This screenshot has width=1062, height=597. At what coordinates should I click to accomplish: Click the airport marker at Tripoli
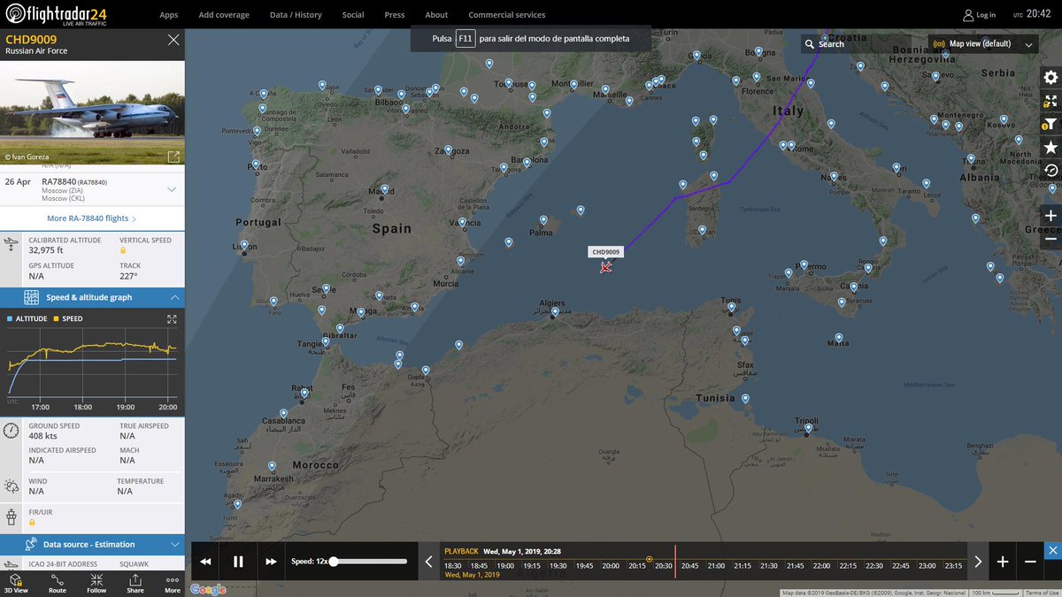tap(808, 429)
